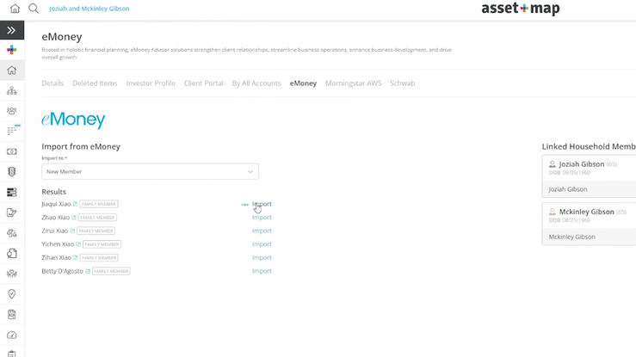Import Zihan Xiao from eMoney

(x=262, y=258)
